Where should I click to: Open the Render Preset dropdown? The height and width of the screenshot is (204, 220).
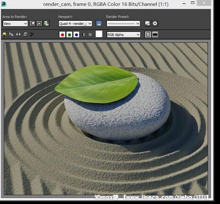pos(123,23)
